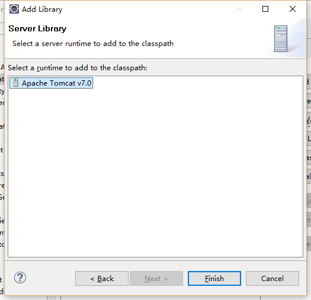Image resolution: width=311 pixels, height=300 pixels.
Task: Click blank area between help icon and Back
Action: [50, 278]
